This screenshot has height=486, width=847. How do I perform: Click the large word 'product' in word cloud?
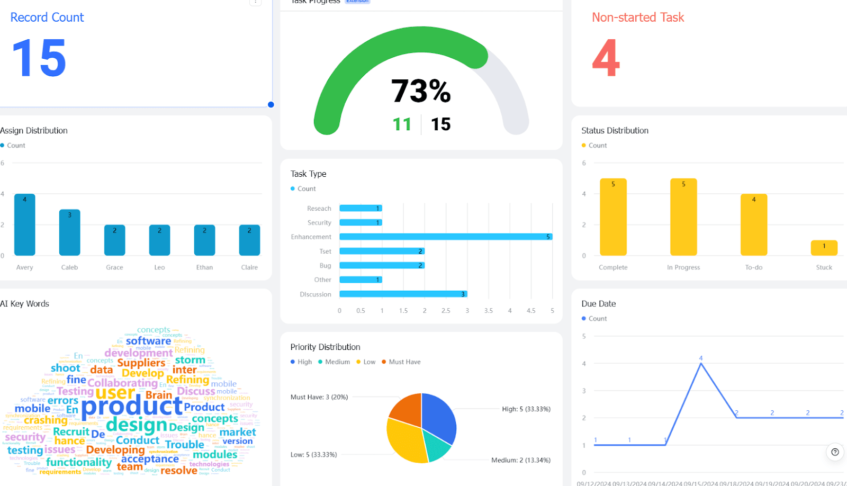click(x=132, y=407)
